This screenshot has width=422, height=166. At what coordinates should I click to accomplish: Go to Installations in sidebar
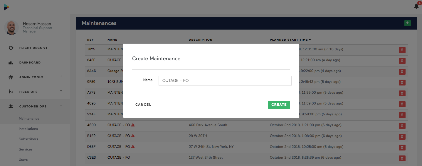(x=28, y=129)
